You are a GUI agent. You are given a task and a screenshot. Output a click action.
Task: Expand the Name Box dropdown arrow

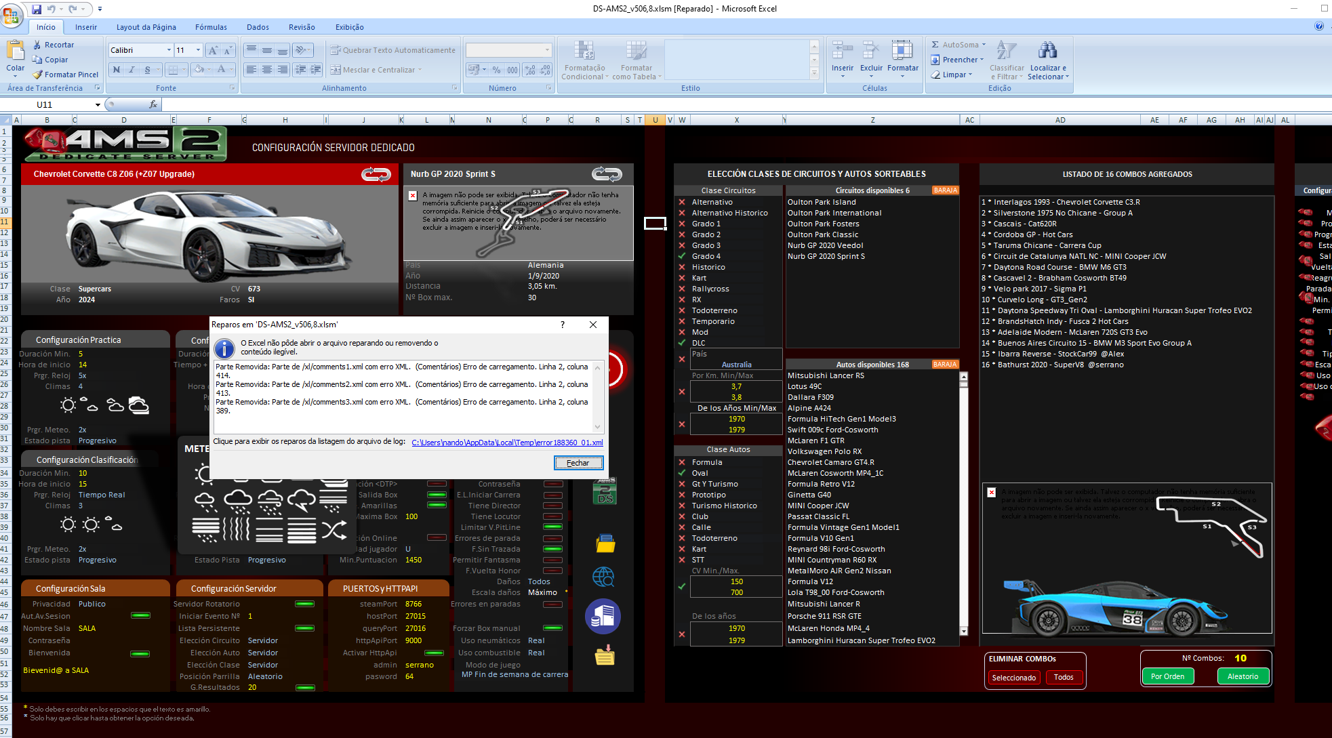tap(98, 104)
